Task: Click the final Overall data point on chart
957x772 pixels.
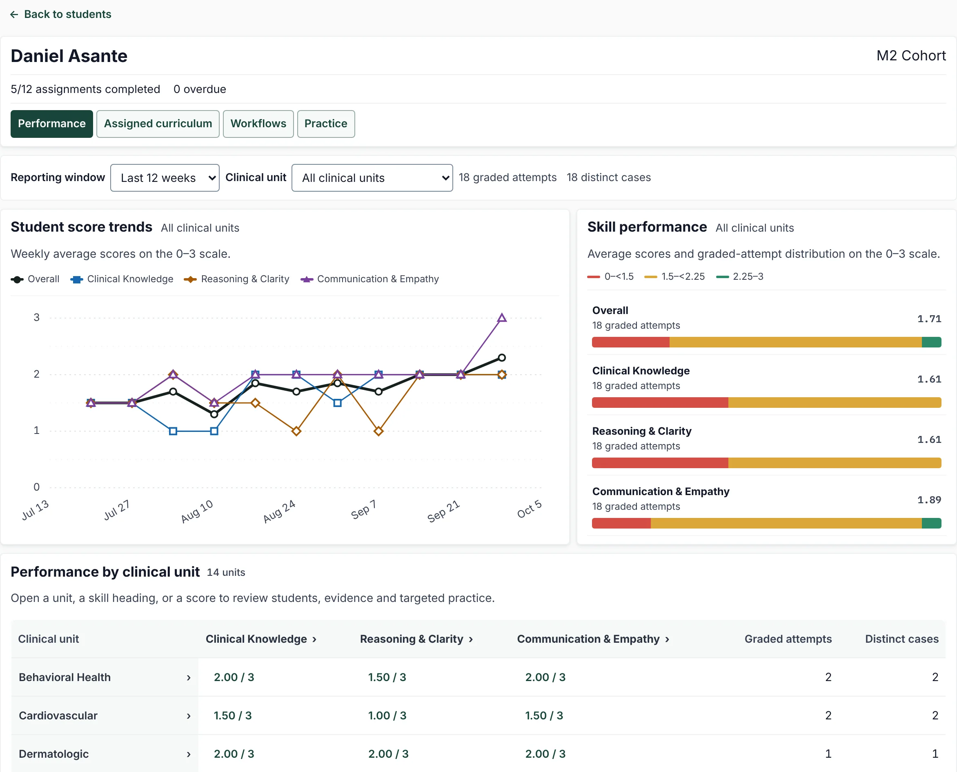Action: pyautogui.click(x=502, y=358)
